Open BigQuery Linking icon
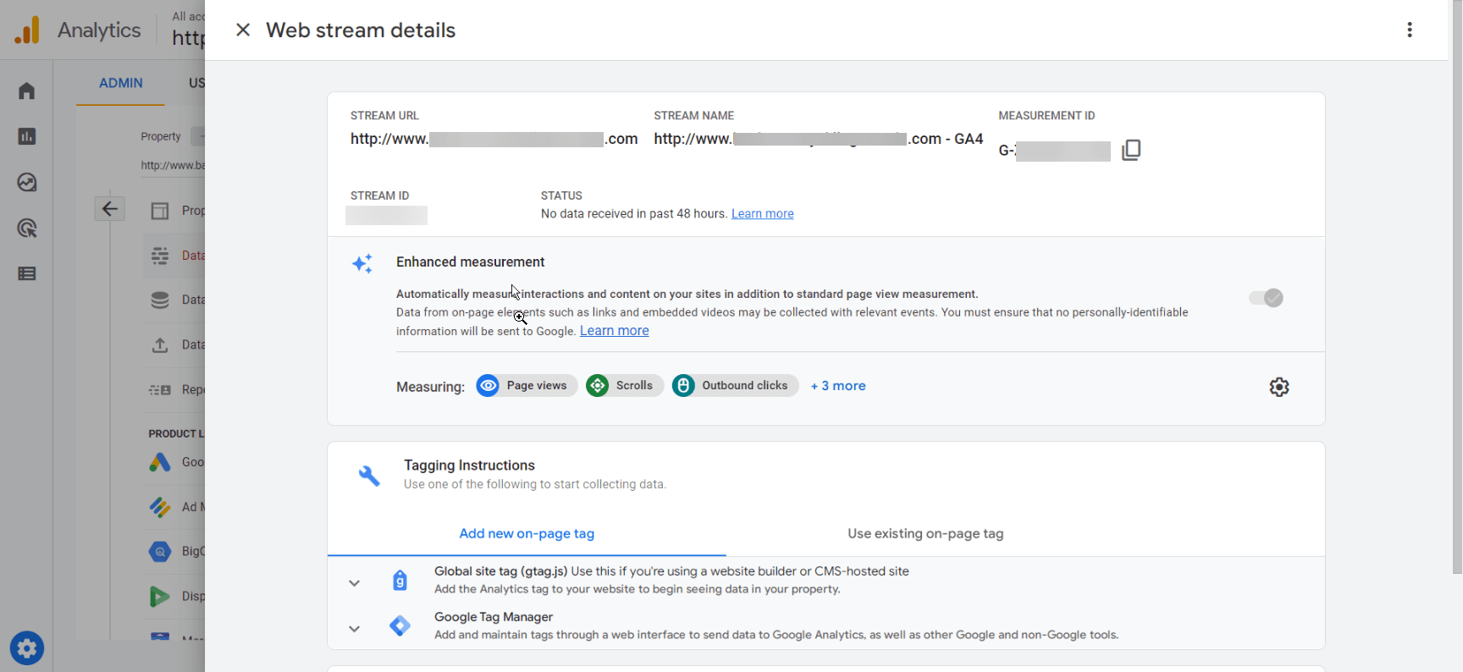 [x=160, y=552]
